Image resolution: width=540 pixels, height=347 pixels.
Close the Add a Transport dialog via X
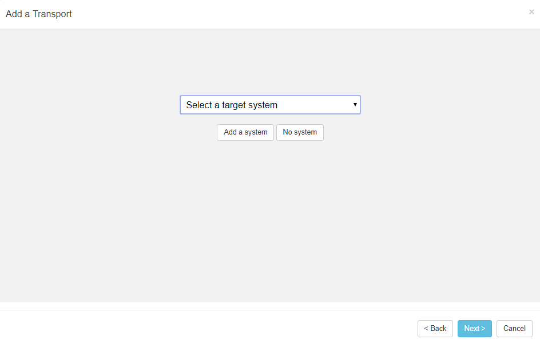(531, 12)
